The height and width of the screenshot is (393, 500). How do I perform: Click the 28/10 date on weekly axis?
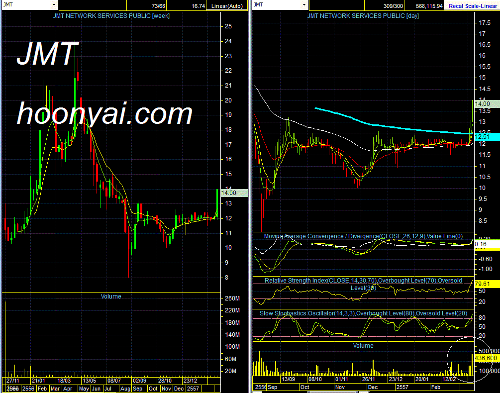tap(165, 381)
